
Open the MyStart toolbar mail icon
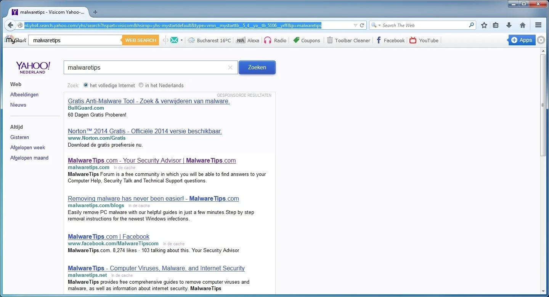[174, 40]
